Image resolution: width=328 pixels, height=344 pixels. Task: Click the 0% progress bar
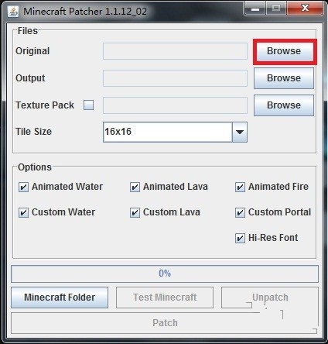(165, 273)
